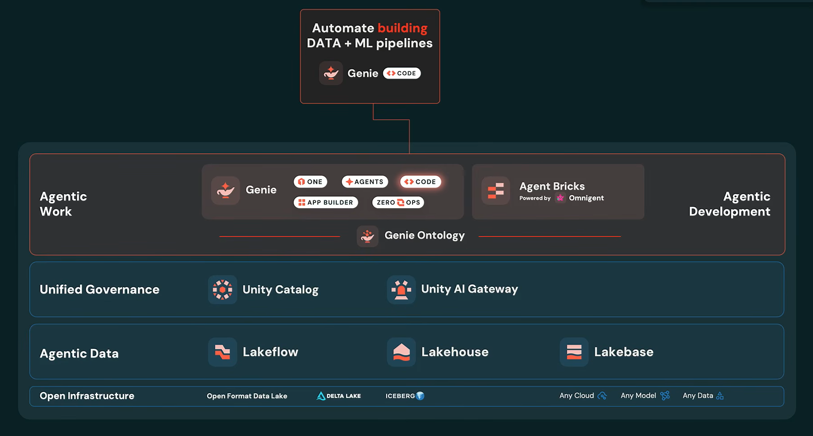The width and height of the screenshot is (813, 436).
Task: Click the Delta Lake triangle logo
Action: coord(321,396)
